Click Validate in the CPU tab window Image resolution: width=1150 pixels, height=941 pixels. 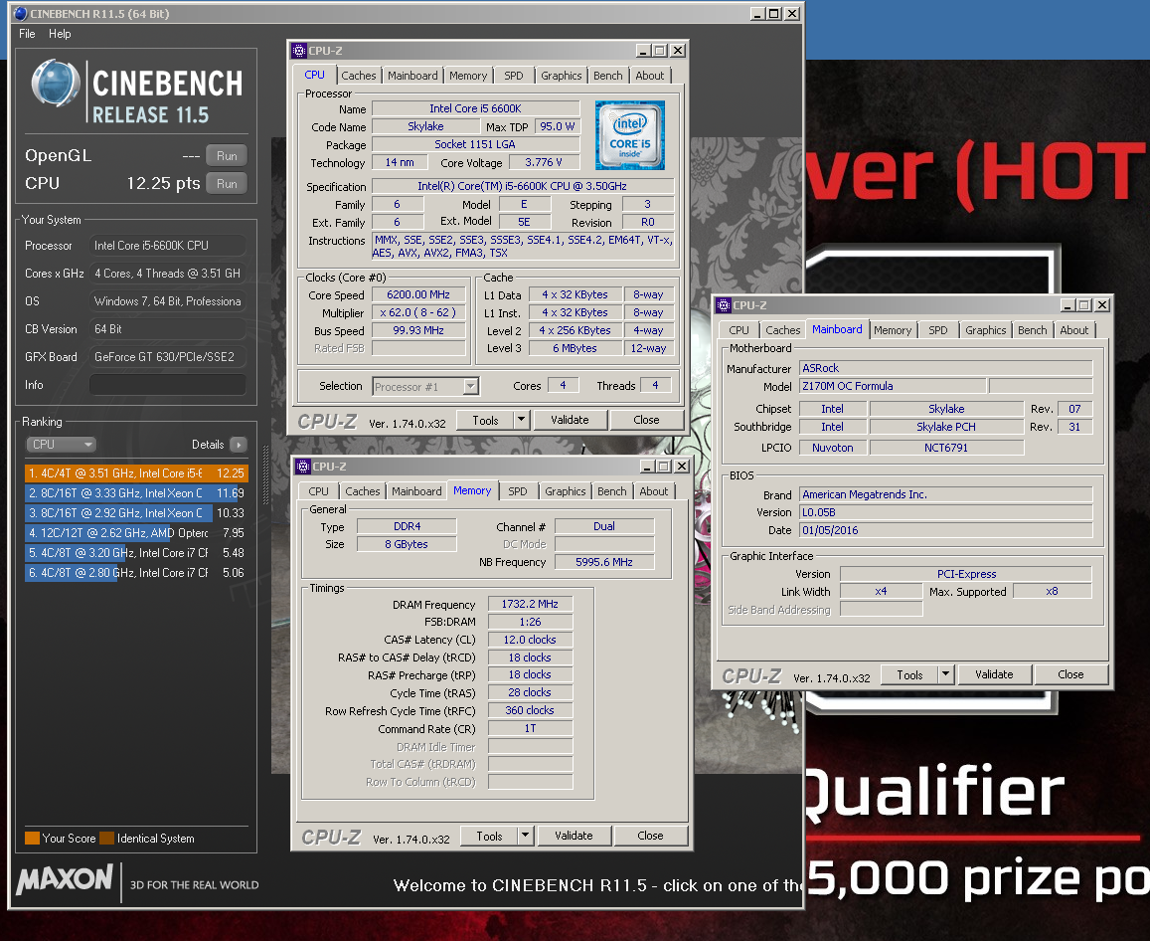click(570, 420)
